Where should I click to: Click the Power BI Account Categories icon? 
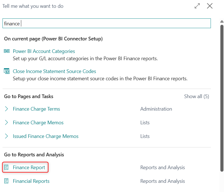point(7,51)
